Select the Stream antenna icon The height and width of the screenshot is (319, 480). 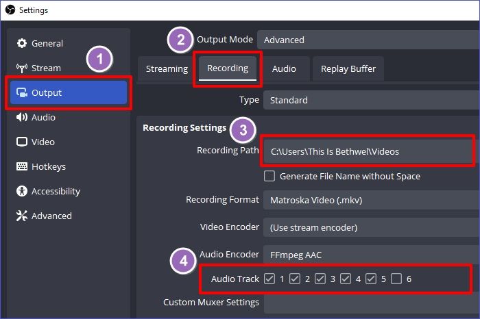click(x=21, y=68)
